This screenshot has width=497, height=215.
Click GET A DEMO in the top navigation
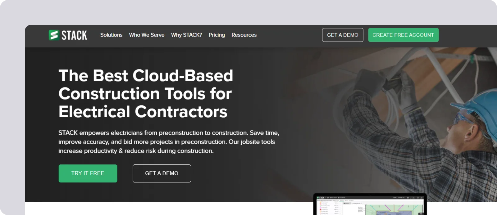[x=343, y=35]
